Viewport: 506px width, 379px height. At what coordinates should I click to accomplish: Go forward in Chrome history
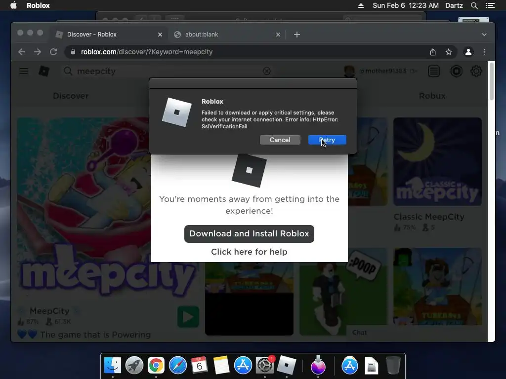(38, 52)
